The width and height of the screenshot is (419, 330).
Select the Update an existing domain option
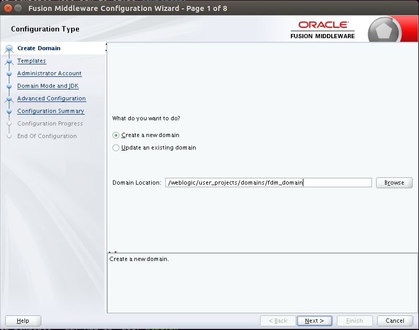click(x=116, y=147)
